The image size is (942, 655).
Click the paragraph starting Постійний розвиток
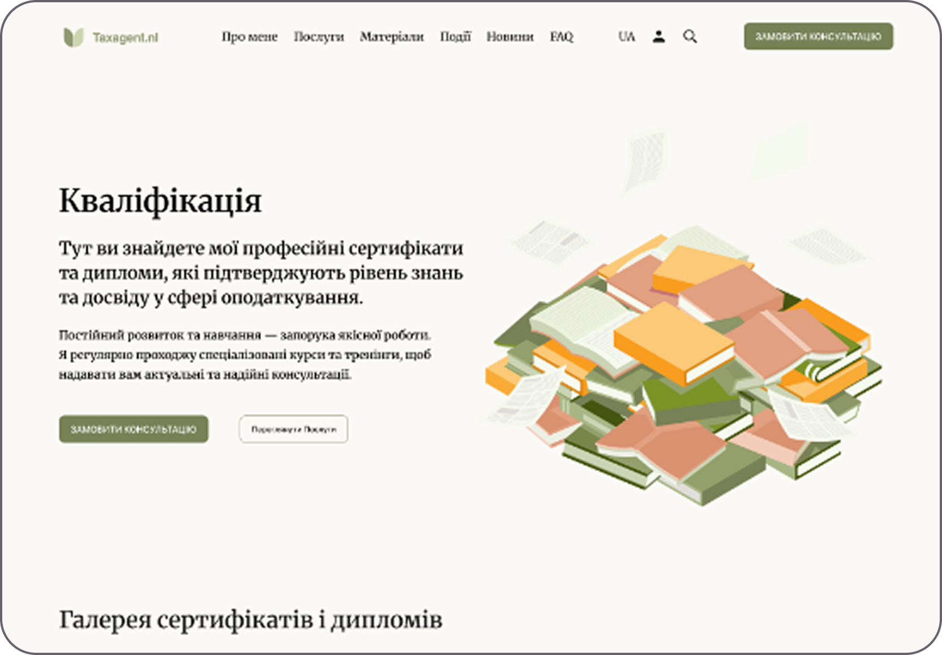245,355
